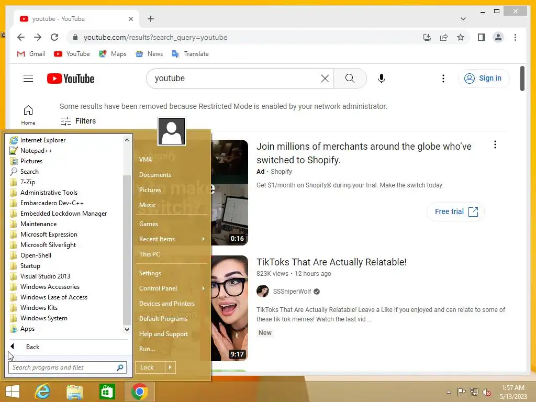Open the Chrome tab search chevron
Image resolution: width=536 pixels, height=402 pixels.
(463, 19)
